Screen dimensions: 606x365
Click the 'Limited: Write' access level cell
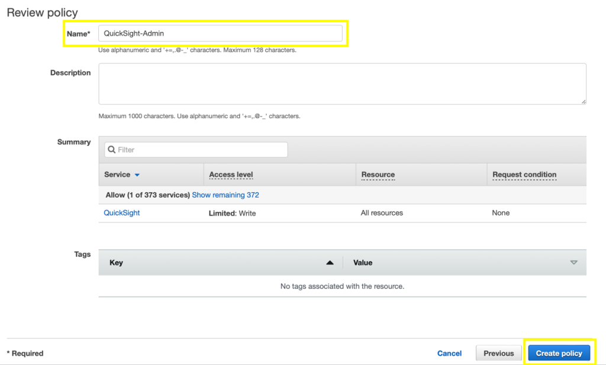point(232,213)
